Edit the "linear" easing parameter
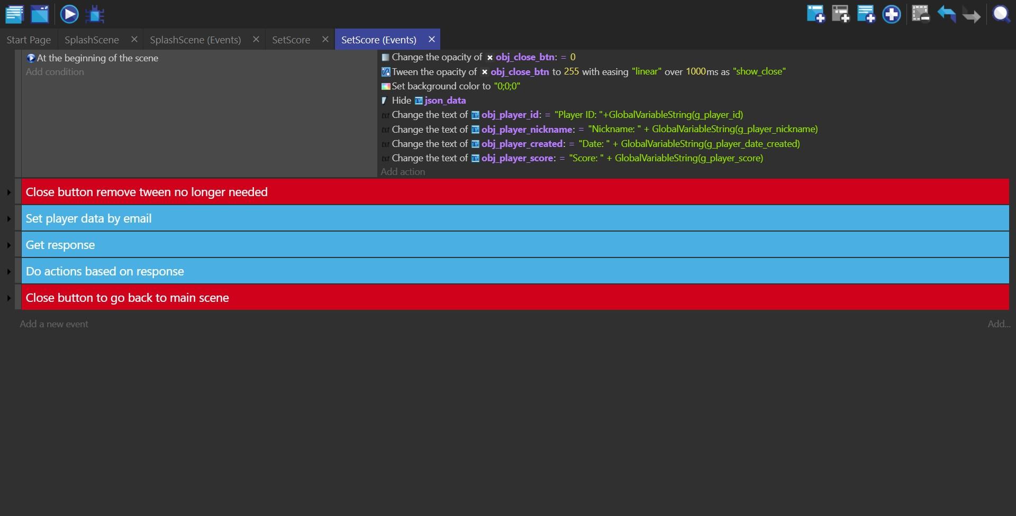This screenshot has width=1016, height=516. pos(647,71)
